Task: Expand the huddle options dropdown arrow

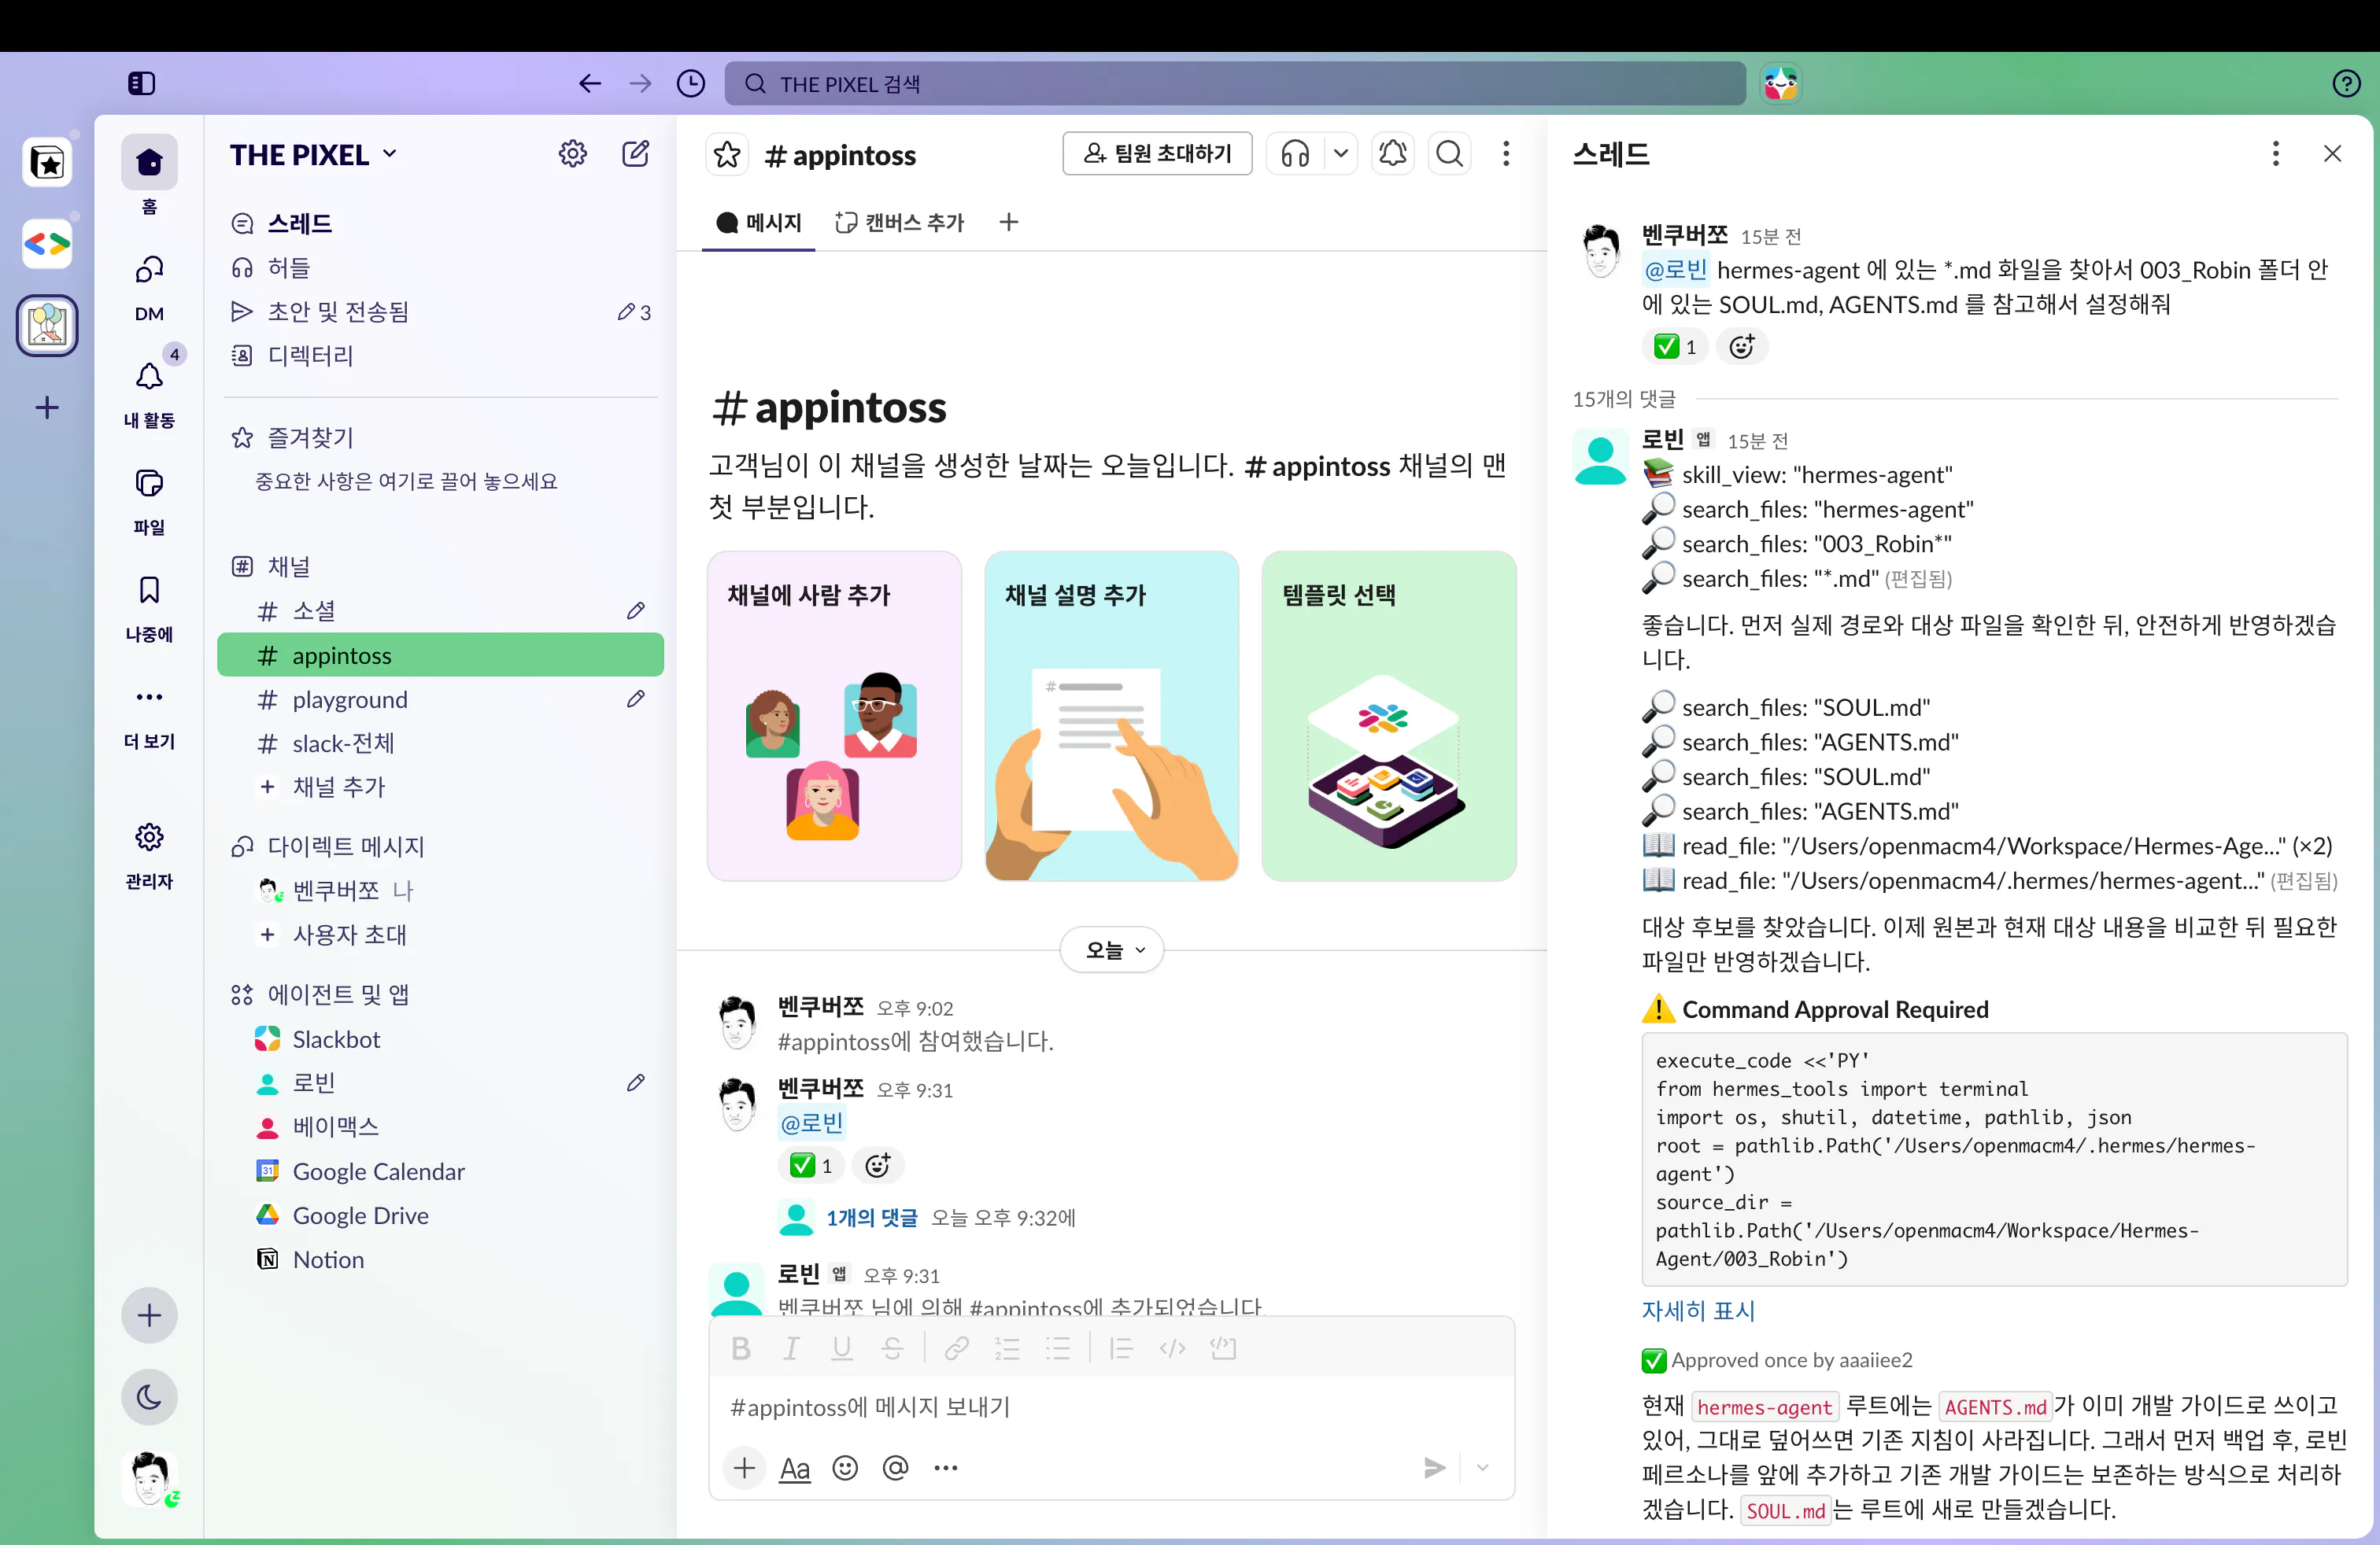Action: (1341, 154)
